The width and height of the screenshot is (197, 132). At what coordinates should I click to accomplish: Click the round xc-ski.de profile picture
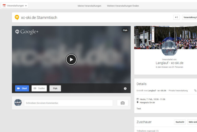169,48
